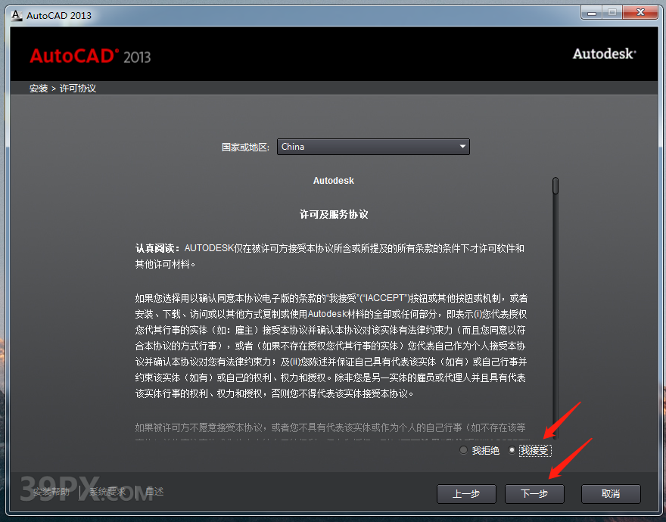This screenshot has width=666, height=522.
Task: Open the 系统要求 link
Action: [x=107, y=491]
